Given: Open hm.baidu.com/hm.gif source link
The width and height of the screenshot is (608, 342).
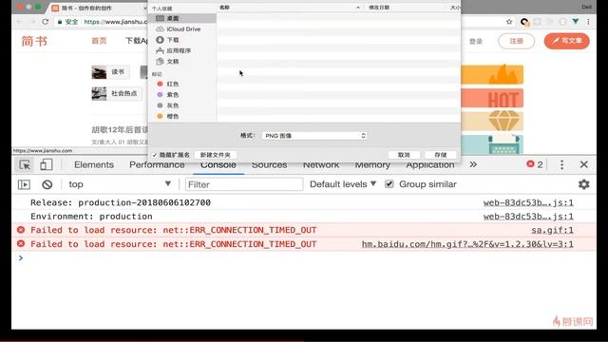Looking at the screenshot, I should tap(467, 244).
